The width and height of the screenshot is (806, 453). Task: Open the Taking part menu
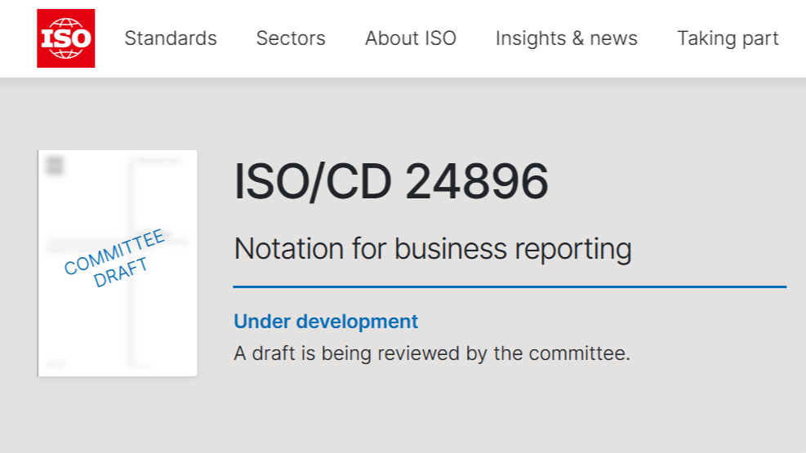[728, 38]
